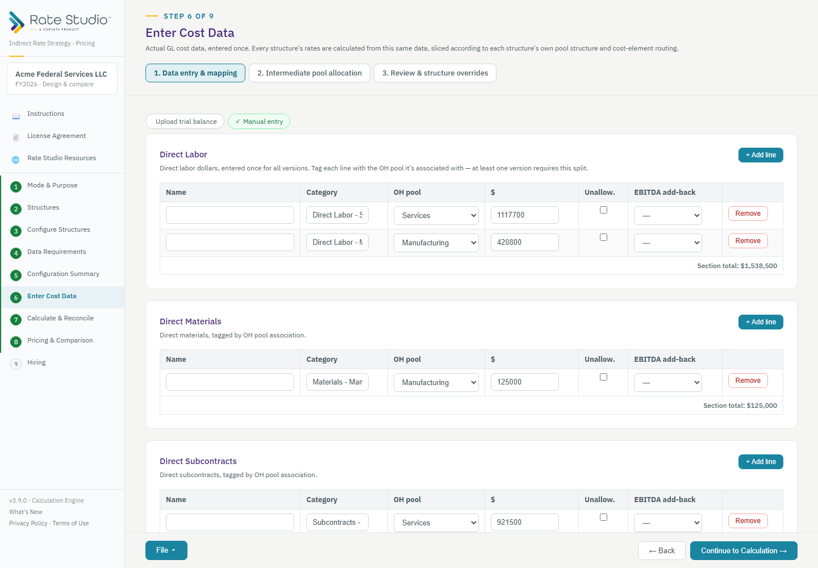Go to step 2 Structures badge
818x568 pixels.
16,209
